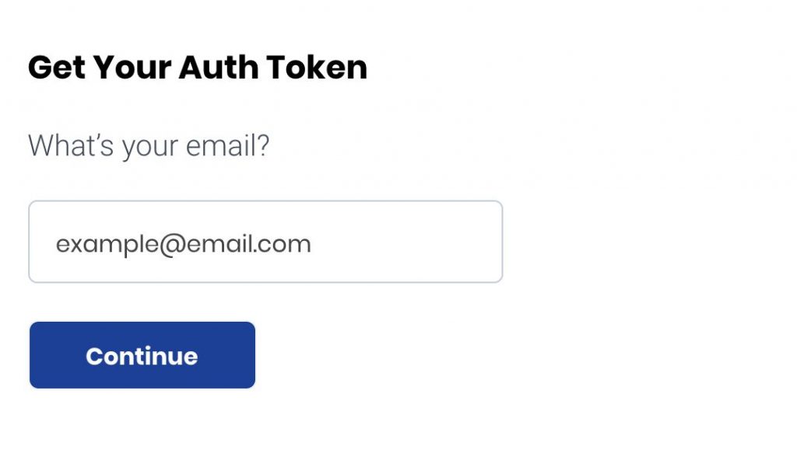Click the email input field
This screenshot has height=467, width=797.
click(265, 242)
